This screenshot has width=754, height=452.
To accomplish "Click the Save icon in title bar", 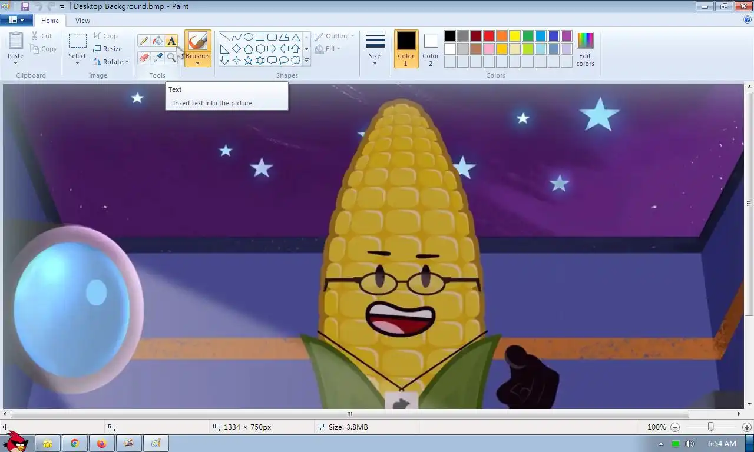I will pos(25,6).
